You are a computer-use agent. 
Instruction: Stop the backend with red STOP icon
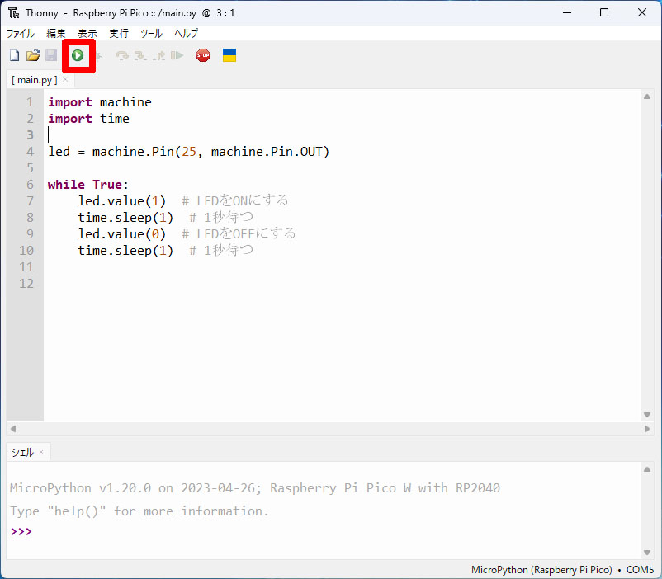tap(203, 55)
